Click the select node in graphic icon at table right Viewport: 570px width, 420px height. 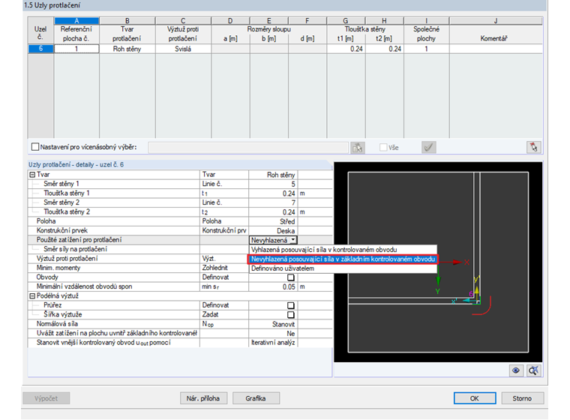click(x=534, y=147)
